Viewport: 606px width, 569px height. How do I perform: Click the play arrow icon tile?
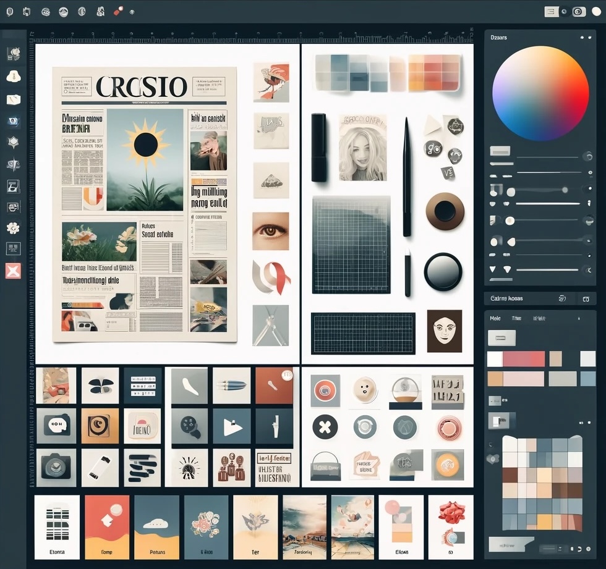coord(232,426)
